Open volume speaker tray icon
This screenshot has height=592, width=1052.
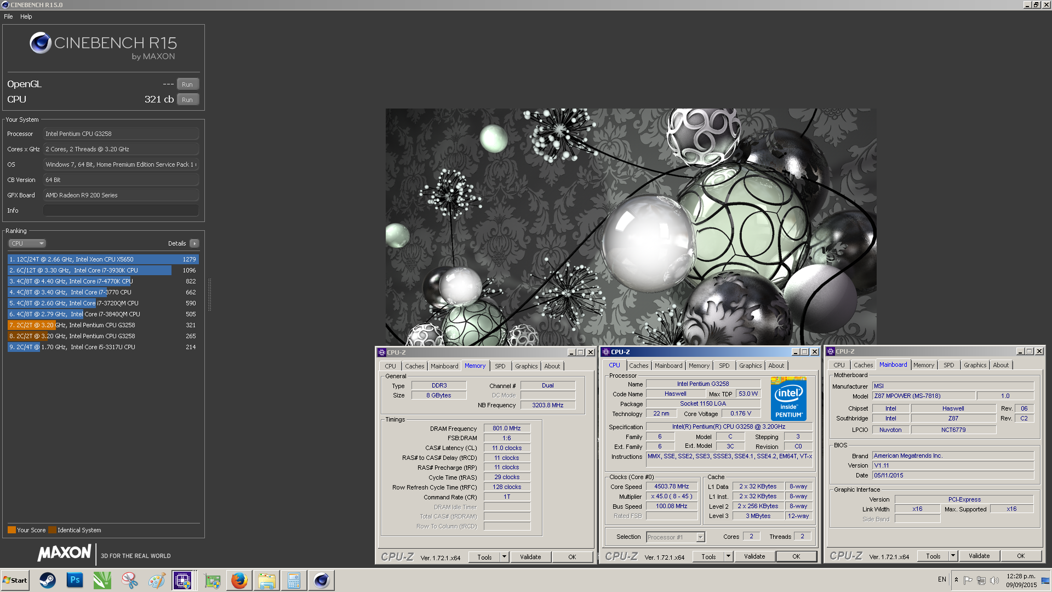(x=994, y=580)
